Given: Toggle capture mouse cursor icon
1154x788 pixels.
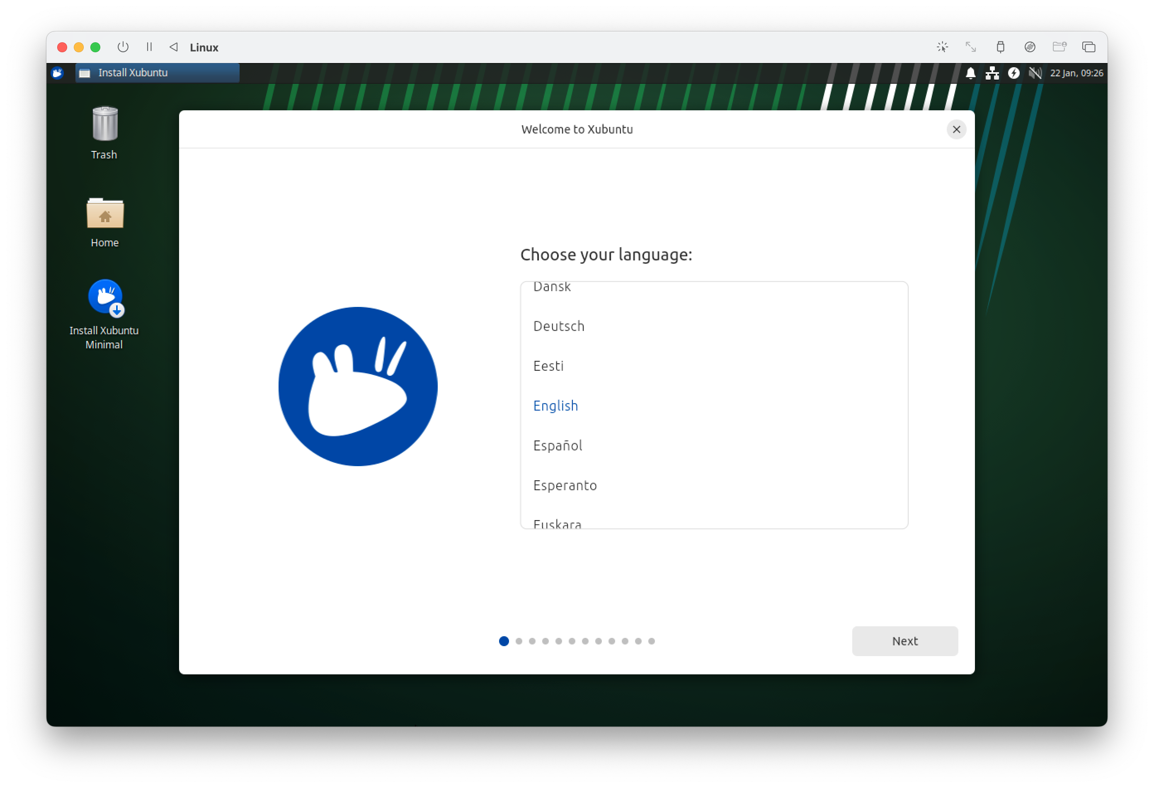Looking at the screenshot, I should point(942,47).
